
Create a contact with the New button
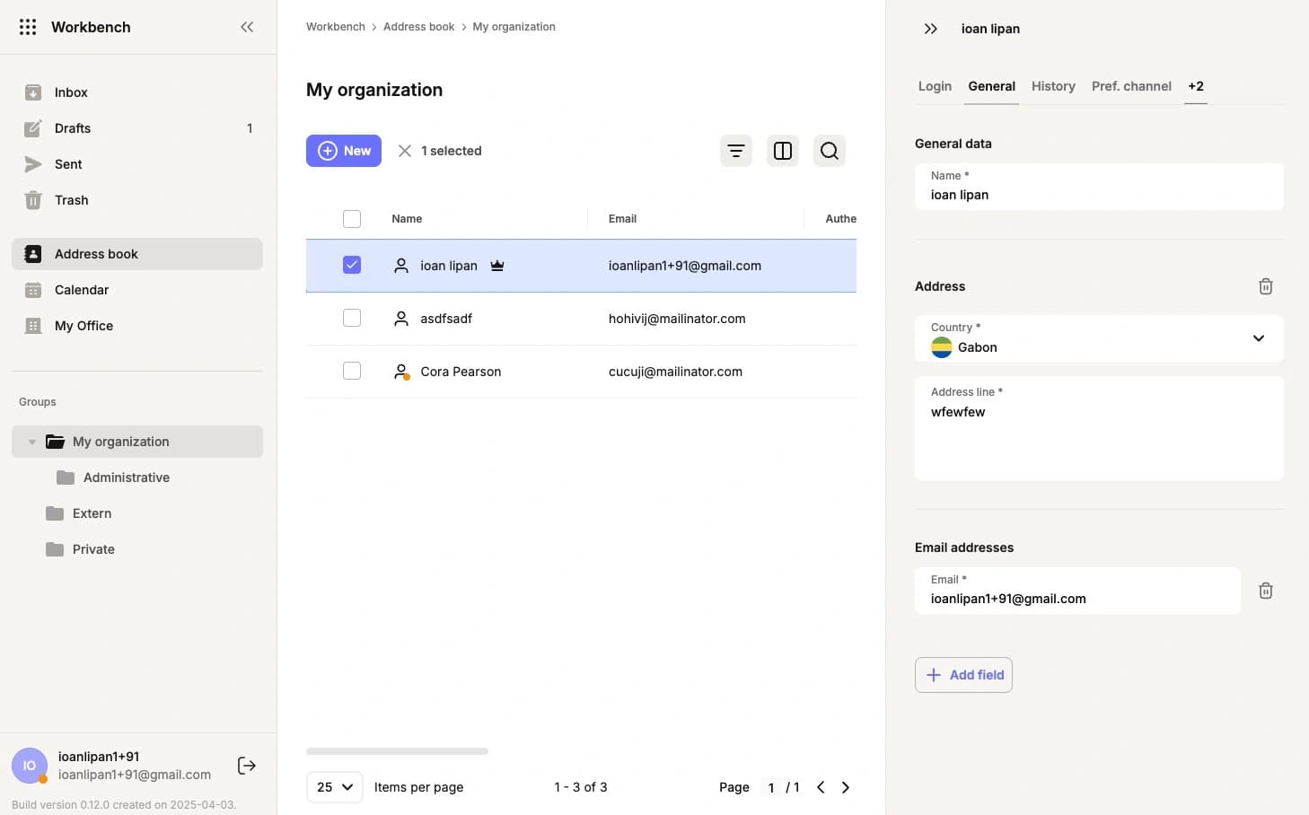pos(343,150)
